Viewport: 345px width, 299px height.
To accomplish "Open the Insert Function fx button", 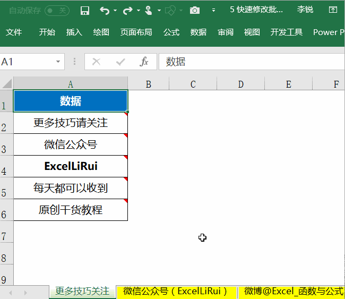I will (144, 62).
